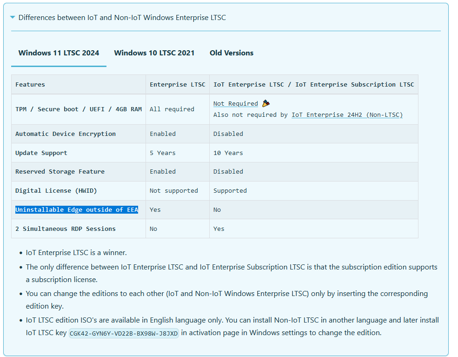
Task: Click the IoT Enterprise LTSC / Subscription header
Action: (314, 85)
